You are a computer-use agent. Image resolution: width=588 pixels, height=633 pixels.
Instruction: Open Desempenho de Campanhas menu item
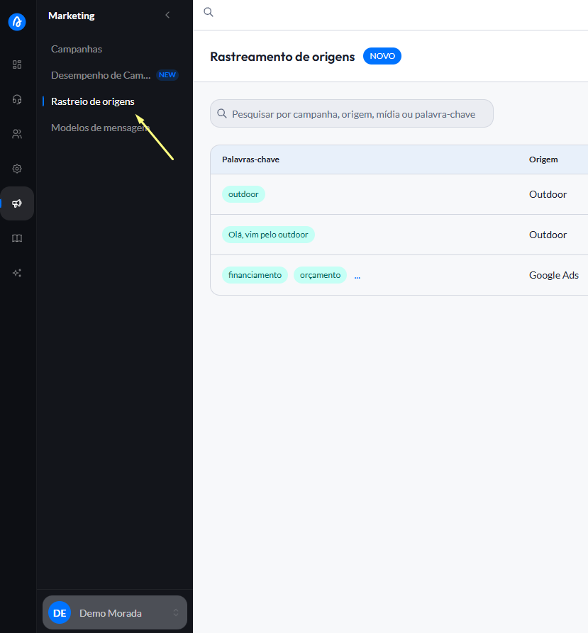[x=101, y=75]
